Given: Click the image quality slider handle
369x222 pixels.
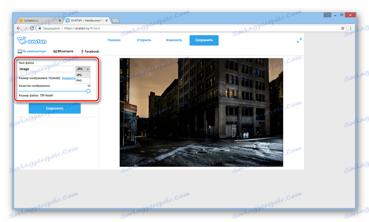Looking at the screenshot, I should [88, 91].
